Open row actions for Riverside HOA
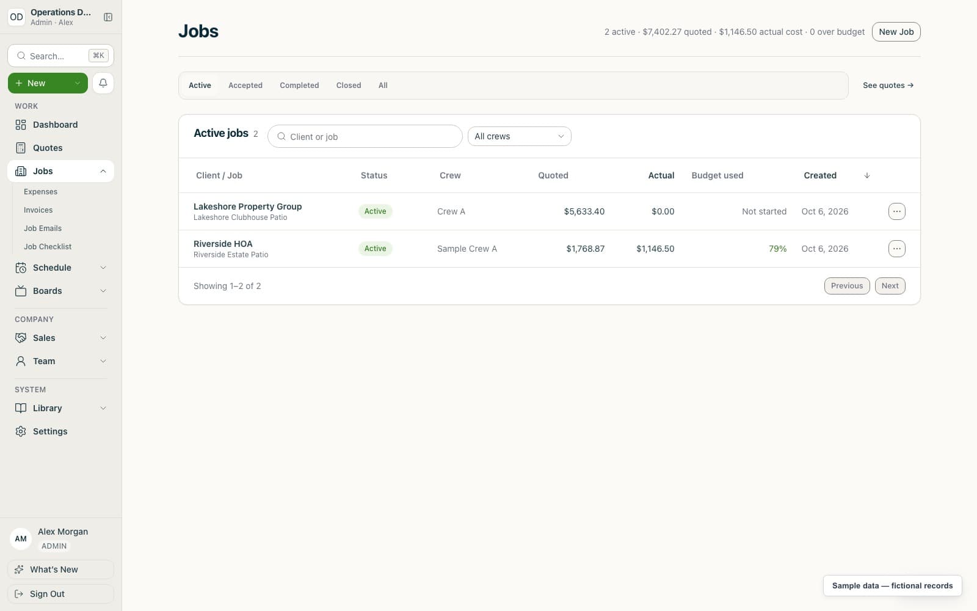The width and height of the screenshot is (977, 611). [896, 249]
